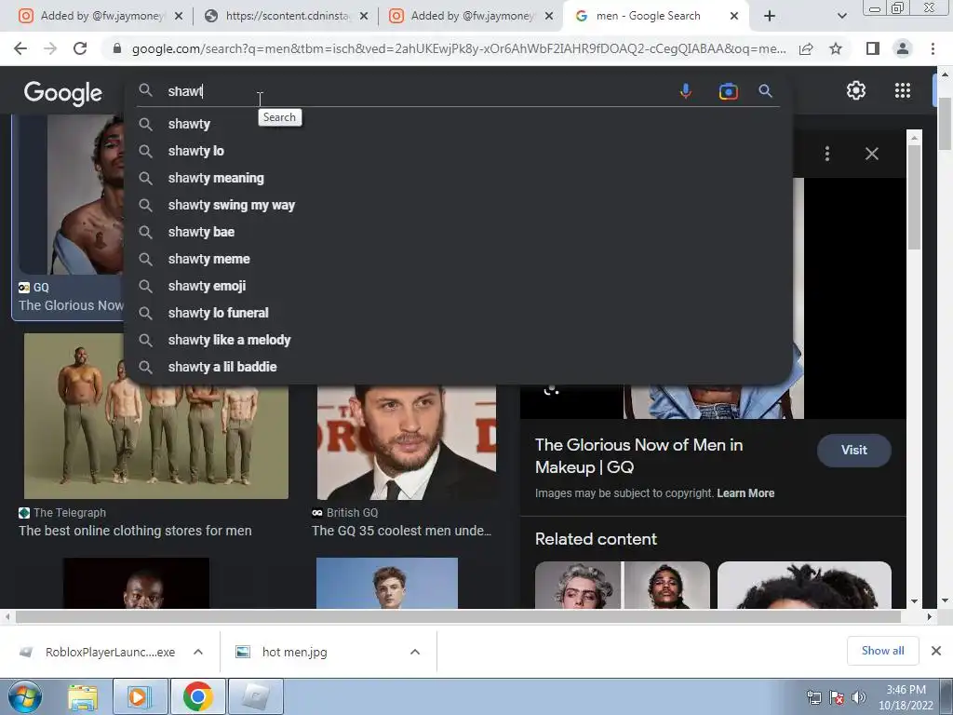Click the share page icon in address bar
Viewport: 953px width, 715px height.
pyautogui.click(x=806, y=48)
